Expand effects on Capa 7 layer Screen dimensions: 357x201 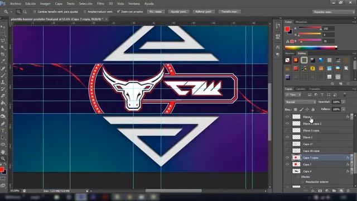(352, 164)
